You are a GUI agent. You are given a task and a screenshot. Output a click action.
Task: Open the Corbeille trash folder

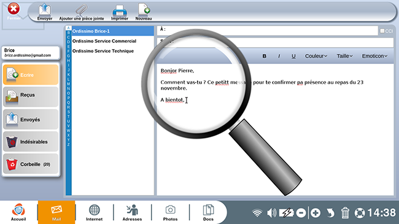pyautogui.click(x=31, y=164)
